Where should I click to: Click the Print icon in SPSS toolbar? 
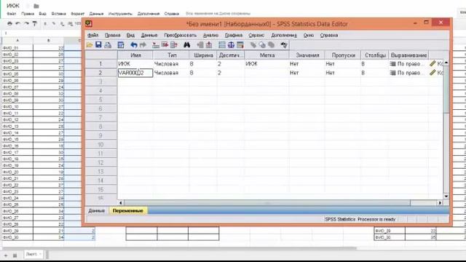108,45
